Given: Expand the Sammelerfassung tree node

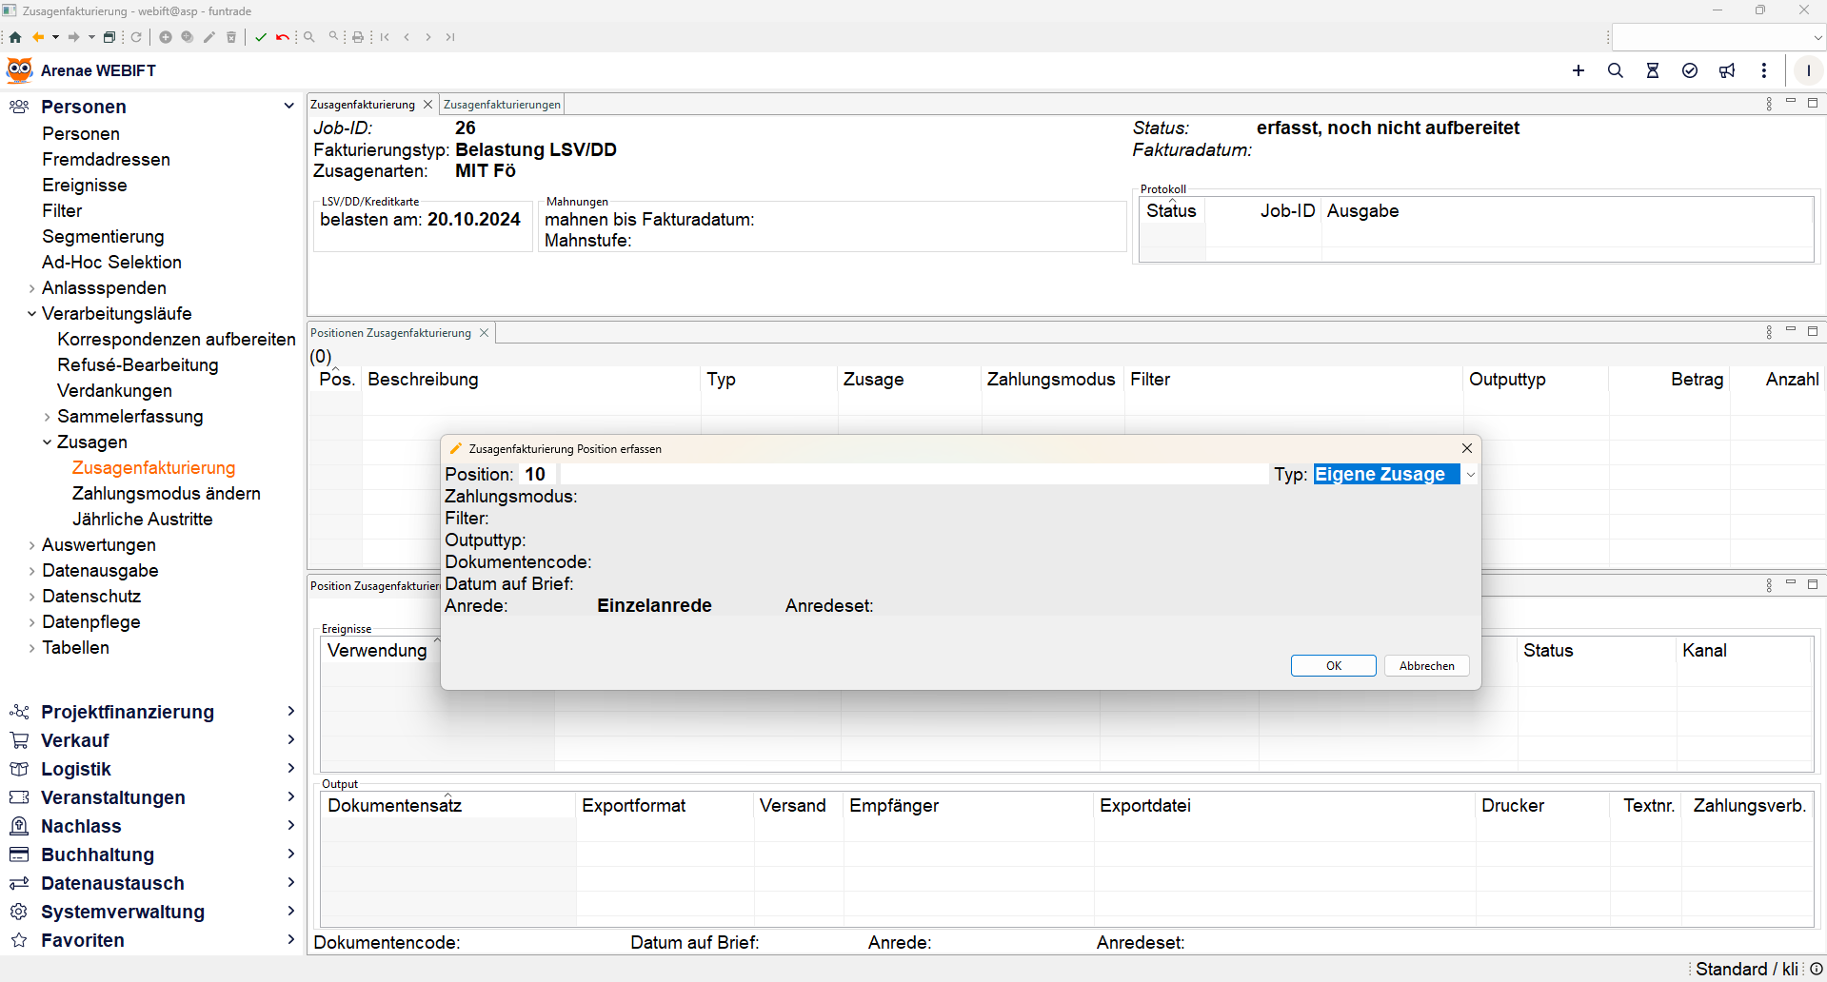Looking at the screenshot, I should click(47, 417).
